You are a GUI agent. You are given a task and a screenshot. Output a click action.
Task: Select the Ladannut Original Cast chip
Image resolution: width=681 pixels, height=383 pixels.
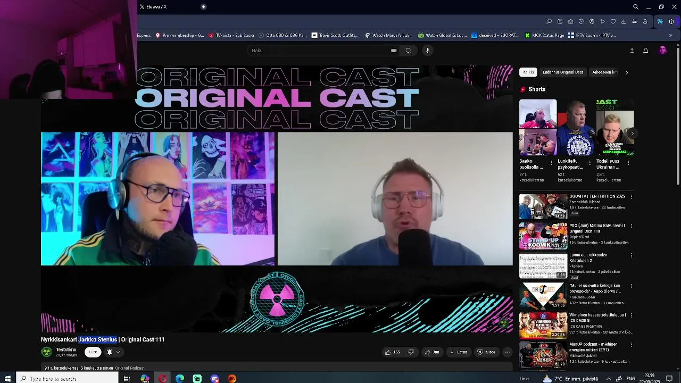pos(563,72)
